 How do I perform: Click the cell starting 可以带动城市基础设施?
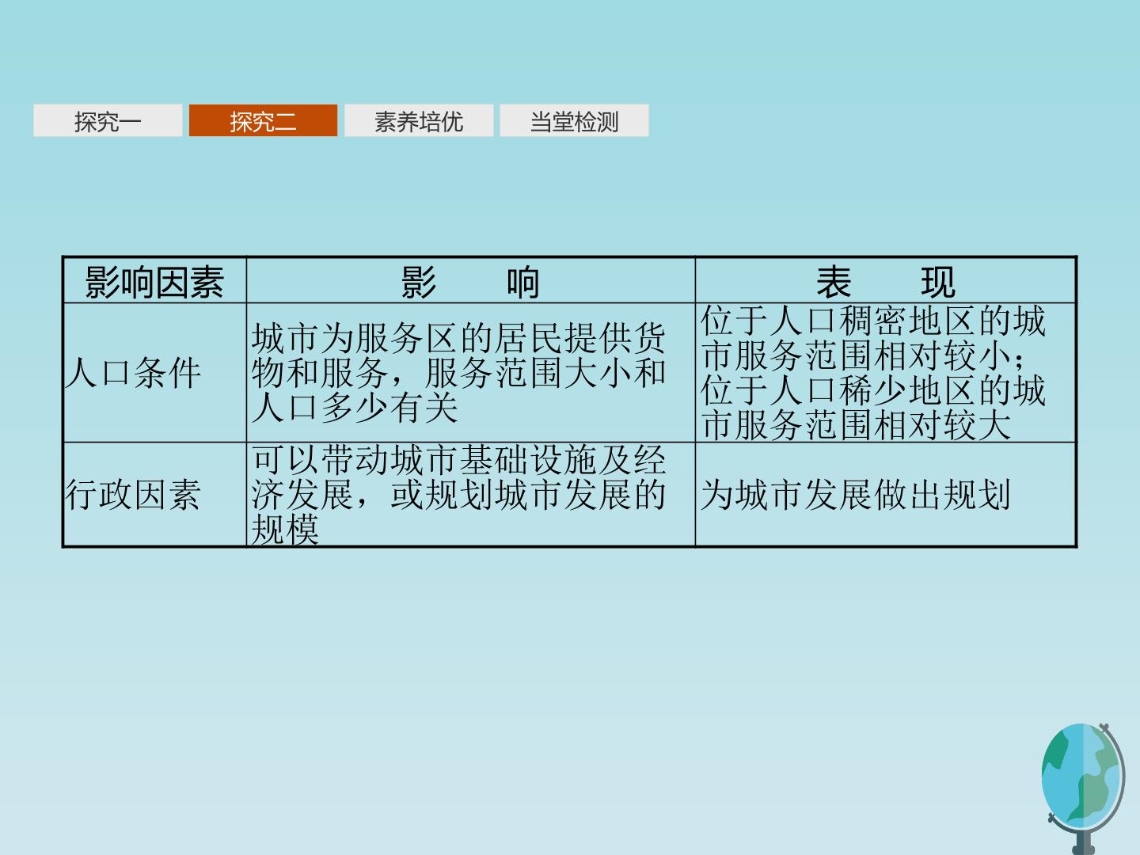pyautogui.click(x=470, y=495)
